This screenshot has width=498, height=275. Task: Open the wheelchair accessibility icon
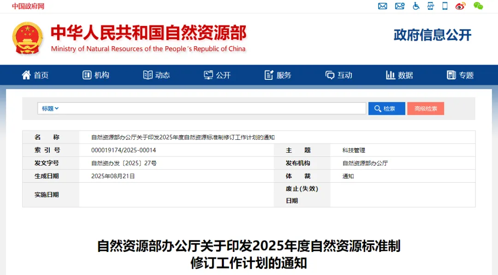(416, 6)
